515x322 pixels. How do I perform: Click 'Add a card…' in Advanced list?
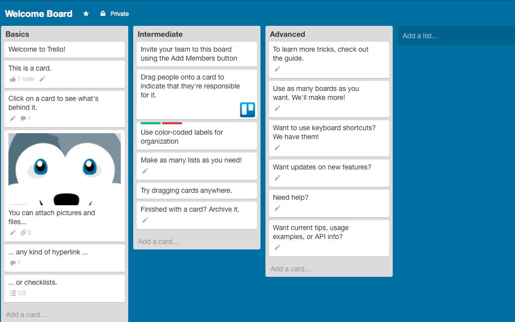[x=291, y=269]
